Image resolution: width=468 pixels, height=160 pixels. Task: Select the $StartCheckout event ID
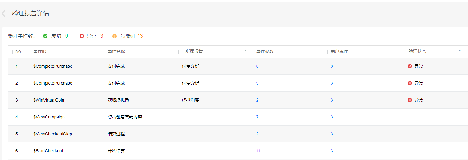(x=48, y=151)
